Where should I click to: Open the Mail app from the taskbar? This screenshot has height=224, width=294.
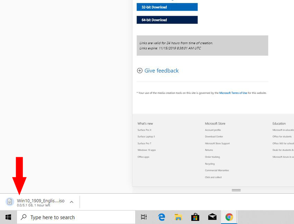(x=212, y=217)
